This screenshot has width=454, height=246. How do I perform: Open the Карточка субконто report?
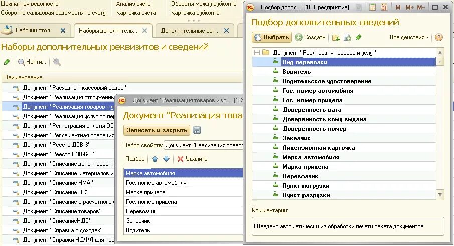[195, 13]
